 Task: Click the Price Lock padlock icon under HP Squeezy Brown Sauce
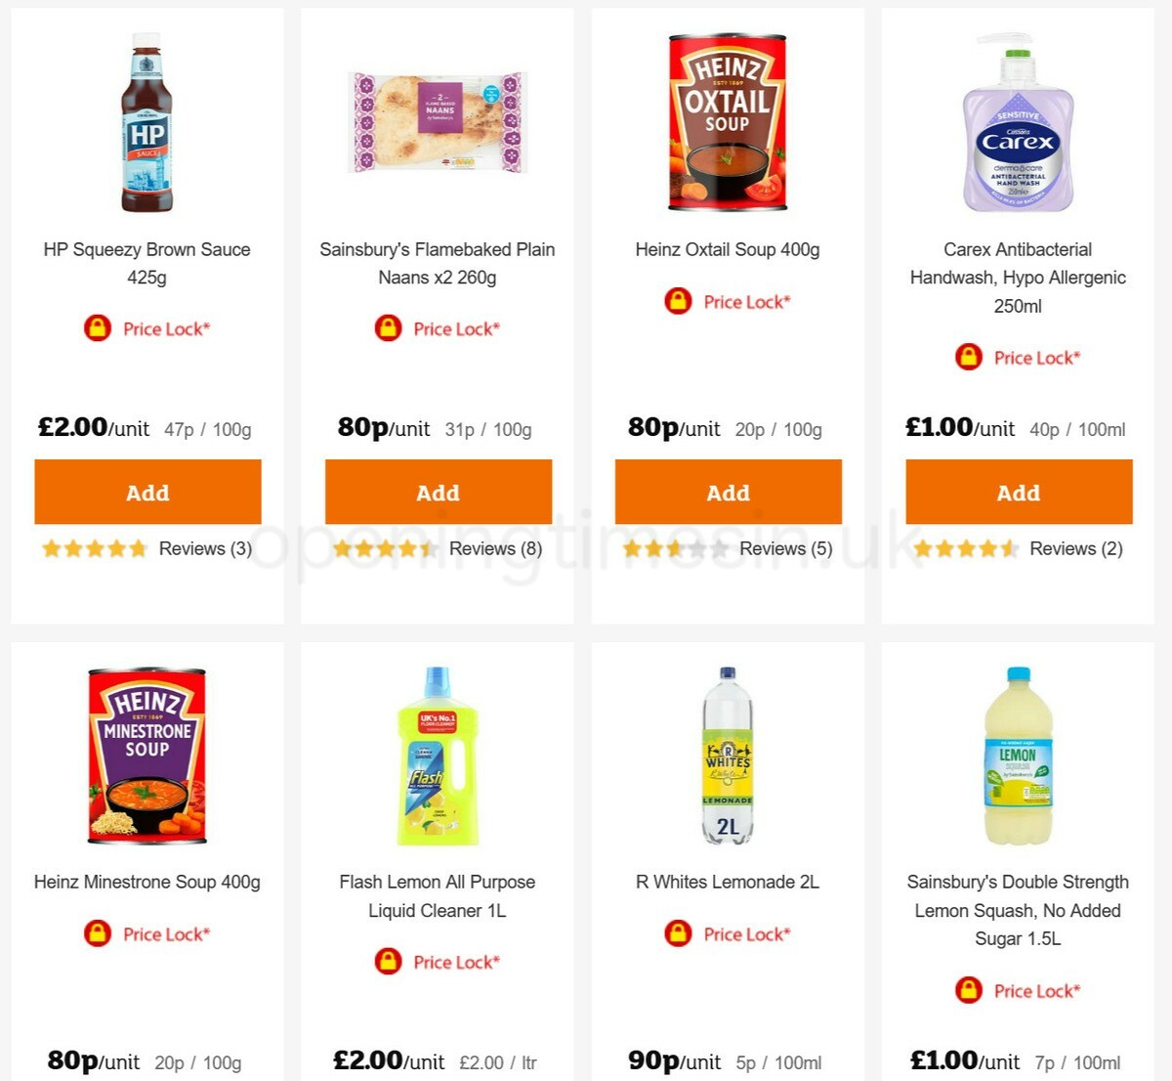coord(96,328)
